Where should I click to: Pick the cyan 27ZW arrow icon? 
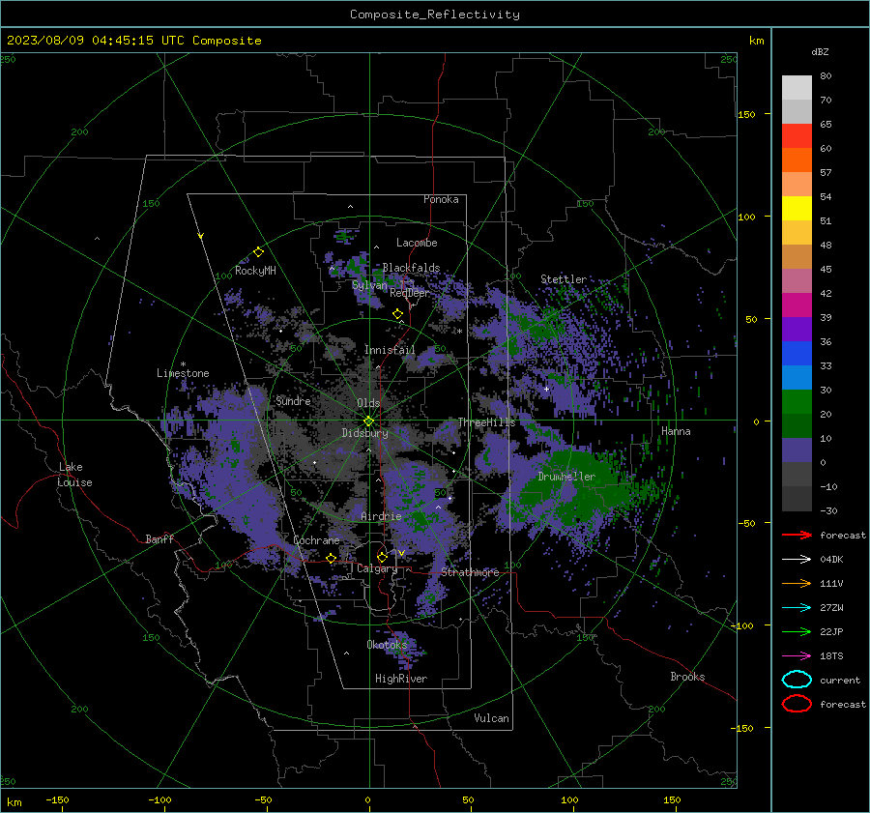pos(797,608)
